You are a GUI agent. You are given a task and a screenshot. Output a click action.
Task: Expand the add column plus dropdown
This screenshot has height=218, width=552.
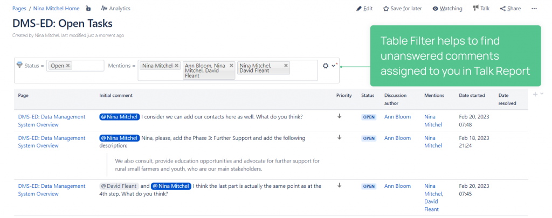538,94
